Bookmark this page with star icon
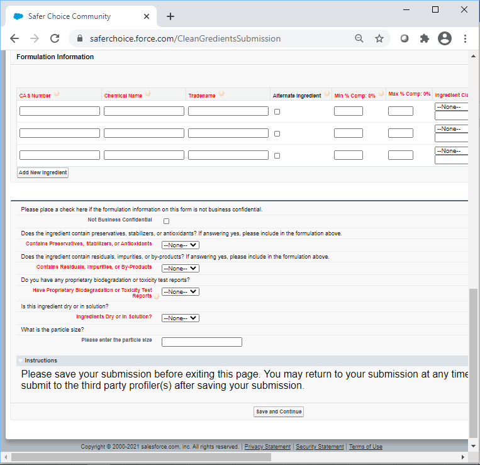The height and width of the screenshot is (465, 480). [379, 38]
